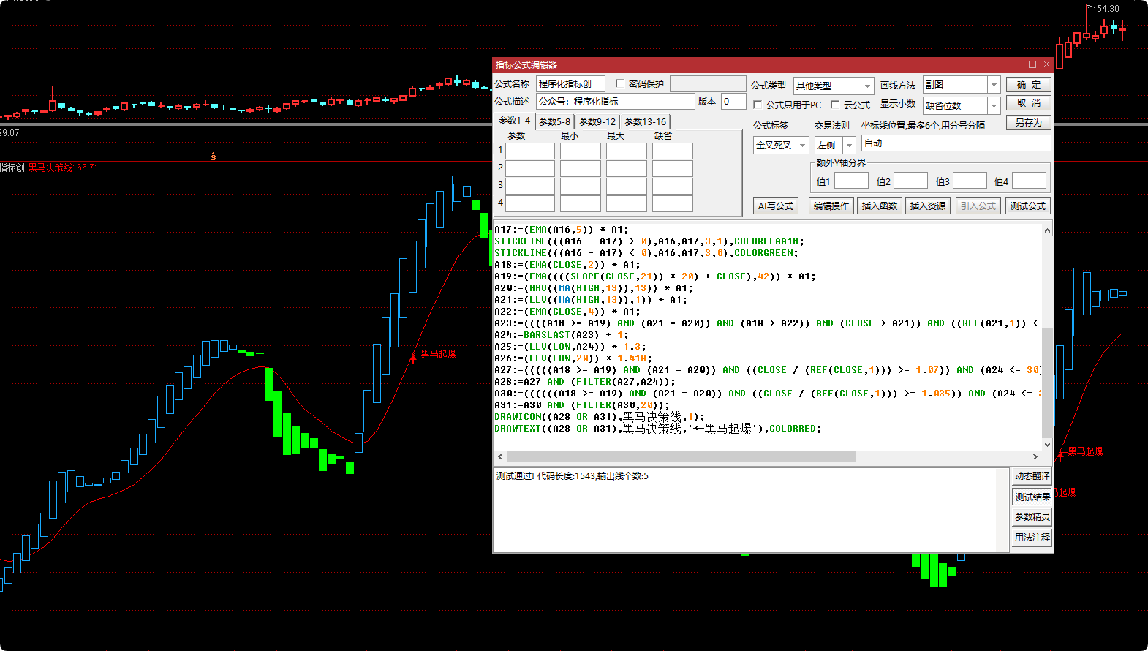The image size is (1148, 651).
Task: Switch to the 参数5-8 tab
Action: point(554,121)
